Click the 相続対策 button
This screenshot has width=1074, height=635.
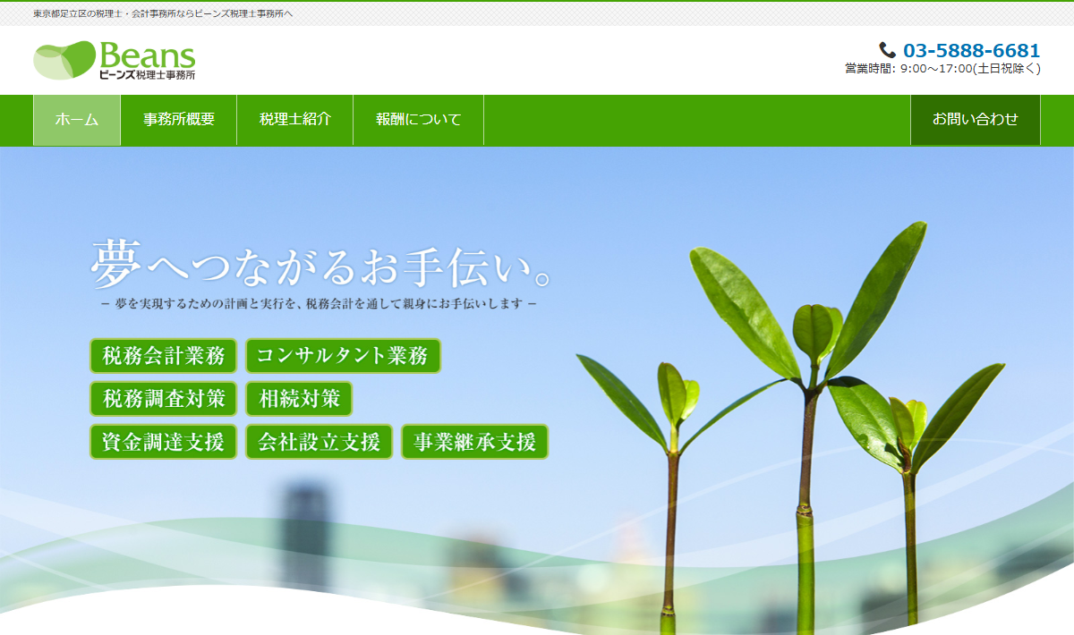tap(299, 399)
